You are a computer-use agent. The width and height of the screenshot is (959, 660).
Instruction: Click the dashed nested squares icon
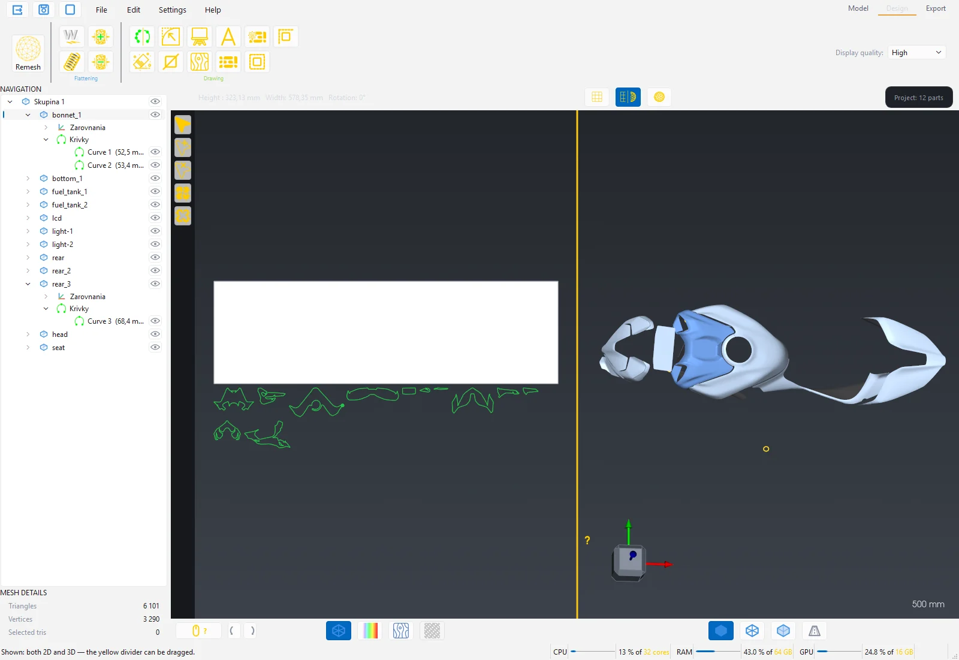point(257,62)
